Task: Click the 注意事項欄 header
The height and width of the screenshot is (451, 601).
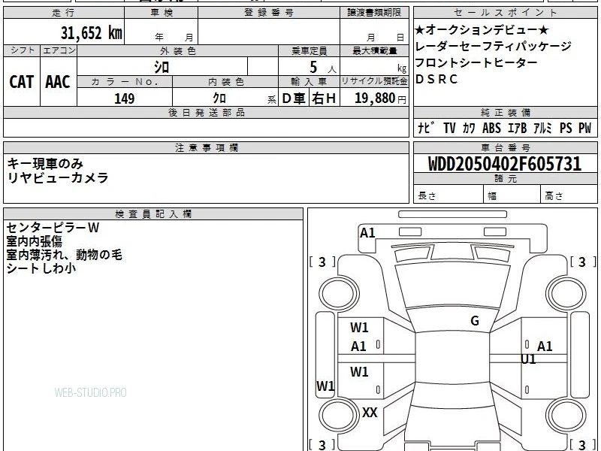Action: pyautogui.click(x=206, y=147)
